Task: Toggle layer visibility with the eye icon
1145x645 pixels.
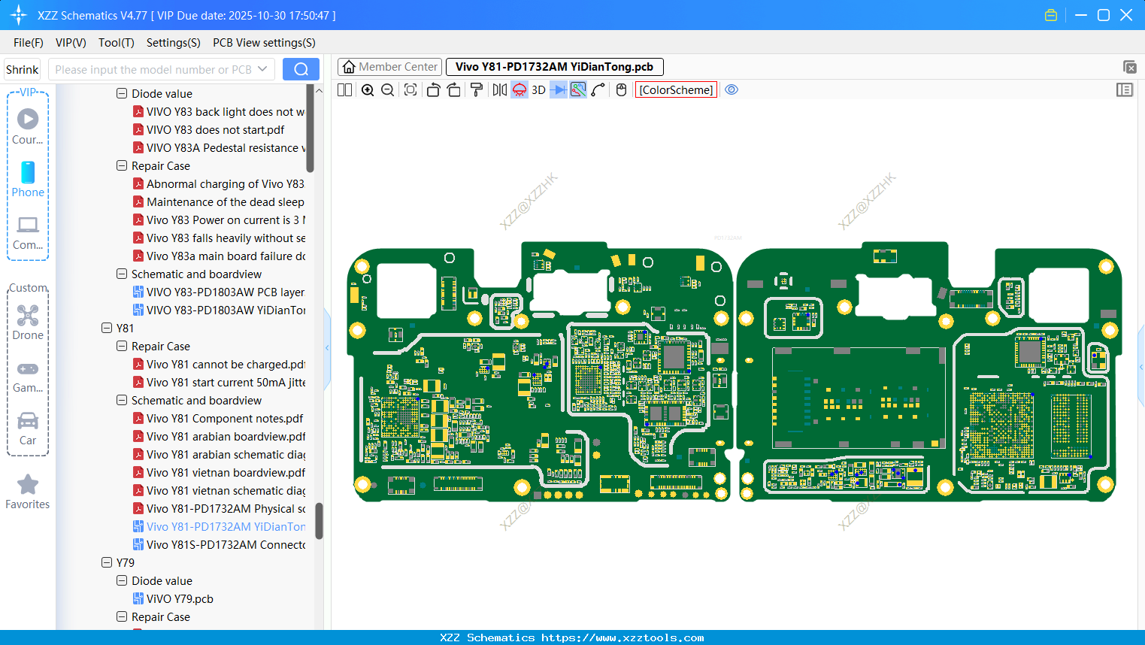Action: pos(732,89)
